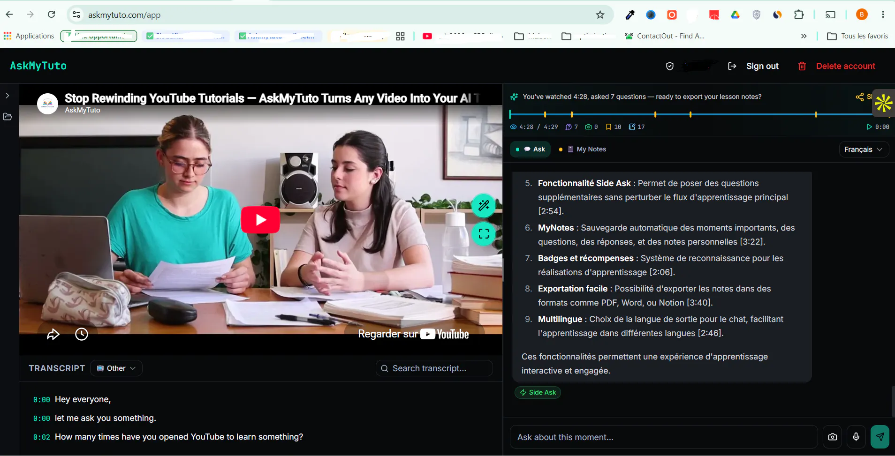This screenshot has height=456, width=895.
Task: Click the [2:46] timestamp in Multilingue item
Action: click(710, 333)
